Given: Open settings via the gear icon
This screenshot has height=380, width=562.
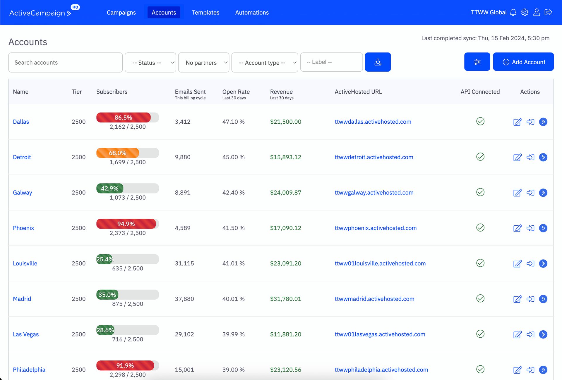Looking at the screenshot, I should [x=525, y=12].
